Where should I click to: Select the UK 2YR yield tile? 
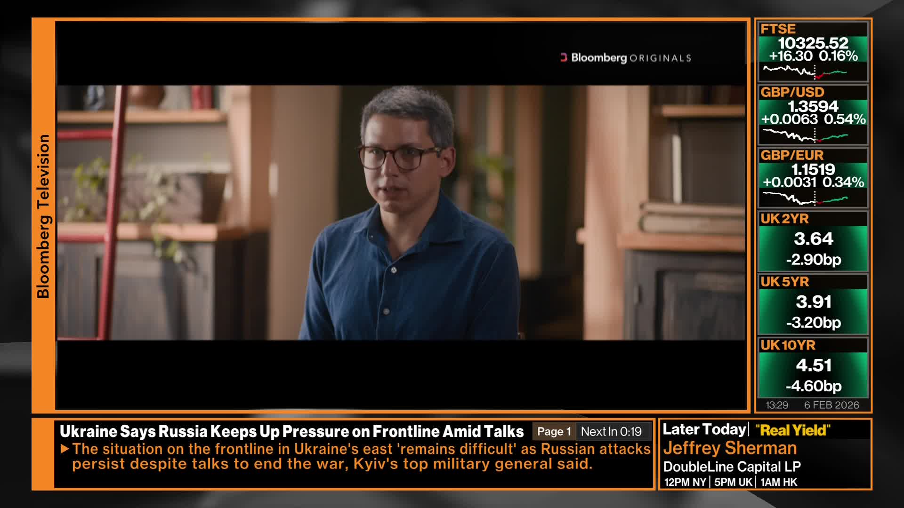pos(813,242)
